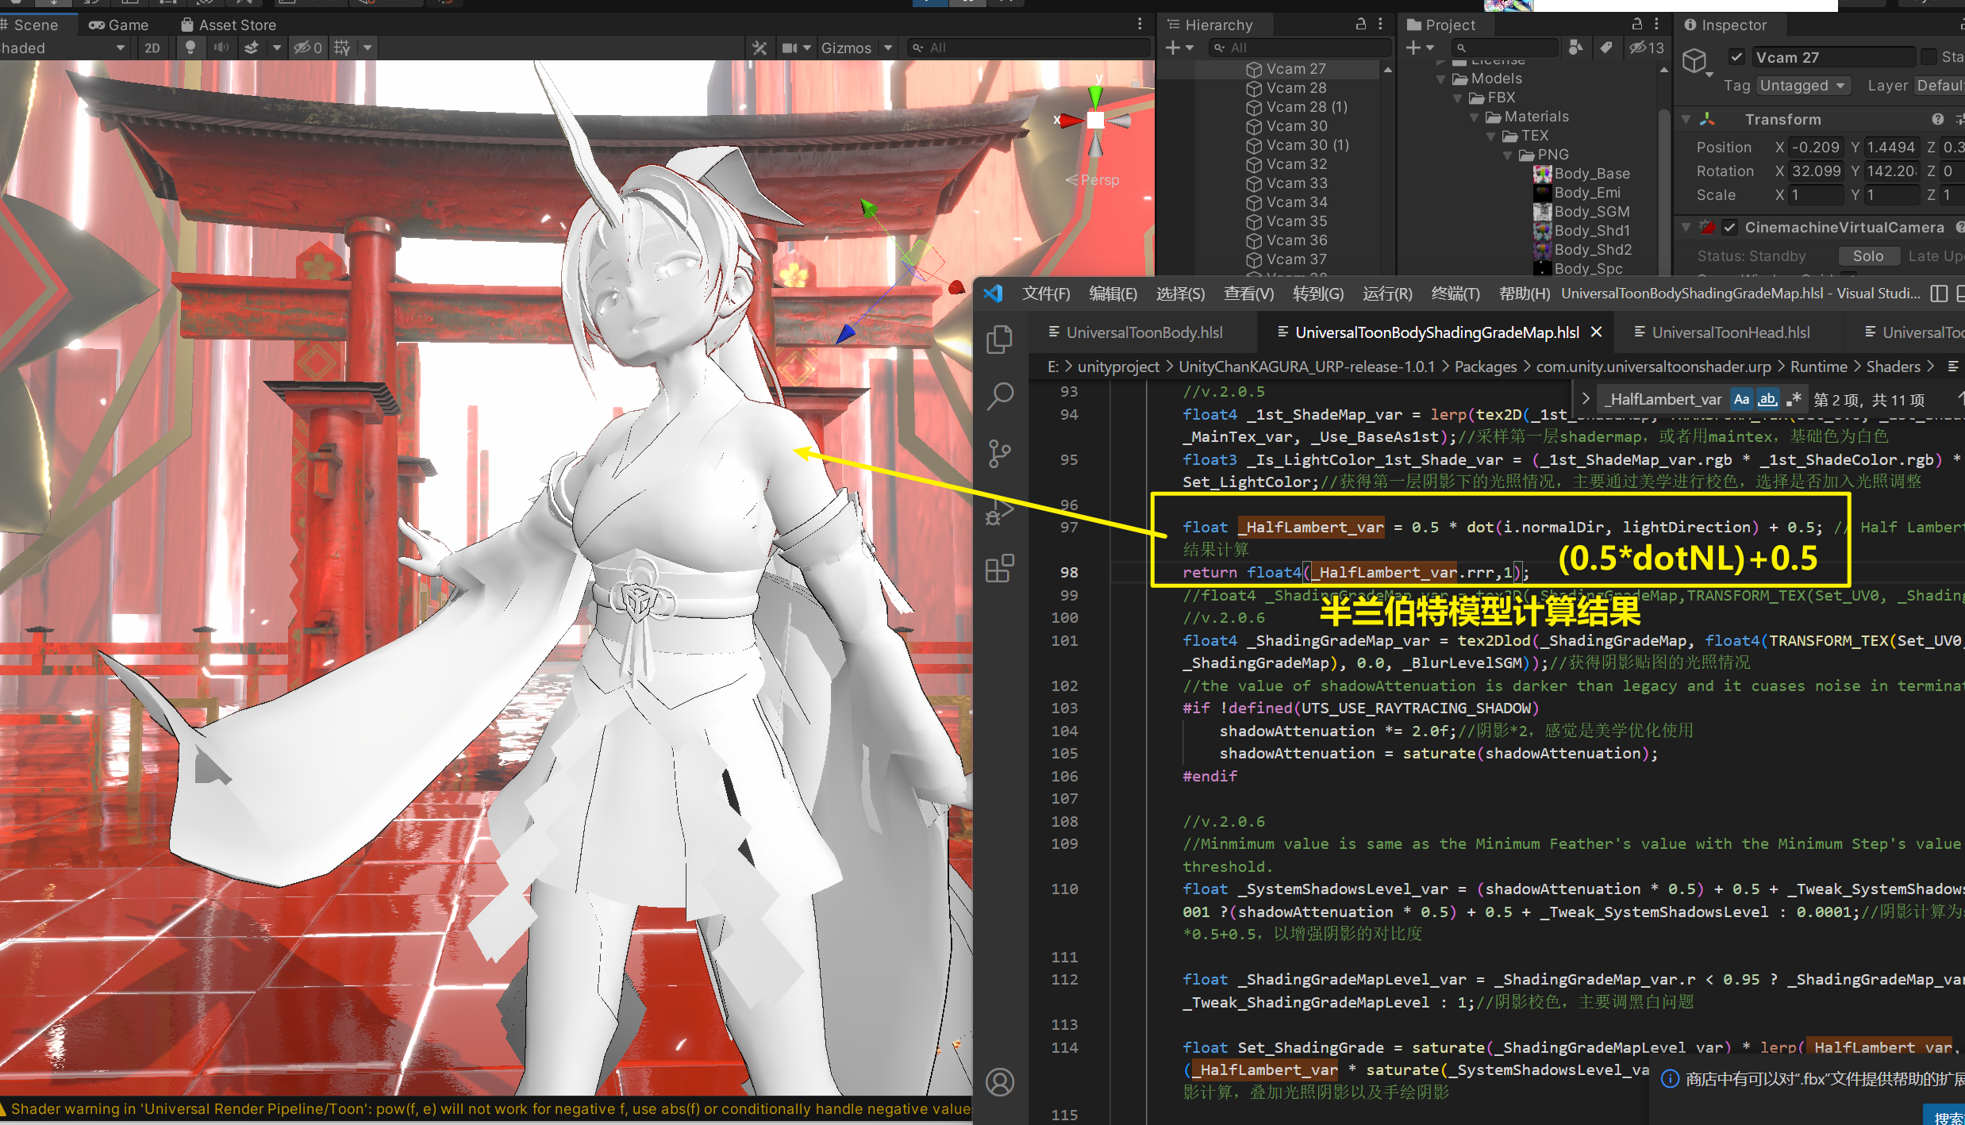Collapse the FBX folder
Viewport: 1965px width, 1125px height.
[x=1457, y=98]
